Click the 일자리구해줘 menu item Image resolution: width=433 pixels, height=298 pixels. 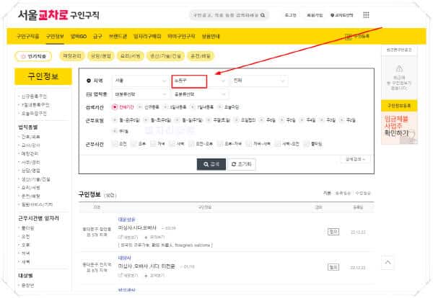tap(147, 37)
